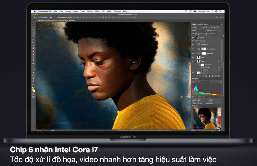The height and width of the screenshot is (166, 257).
Task: Select the Horizontal Type tool
Action: point(33,69)
